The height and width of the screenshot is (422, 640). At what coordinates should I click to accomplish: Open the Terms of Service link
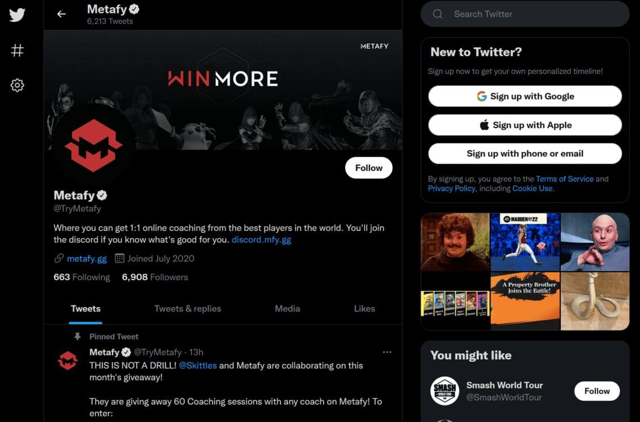click(x=565, y=179)
